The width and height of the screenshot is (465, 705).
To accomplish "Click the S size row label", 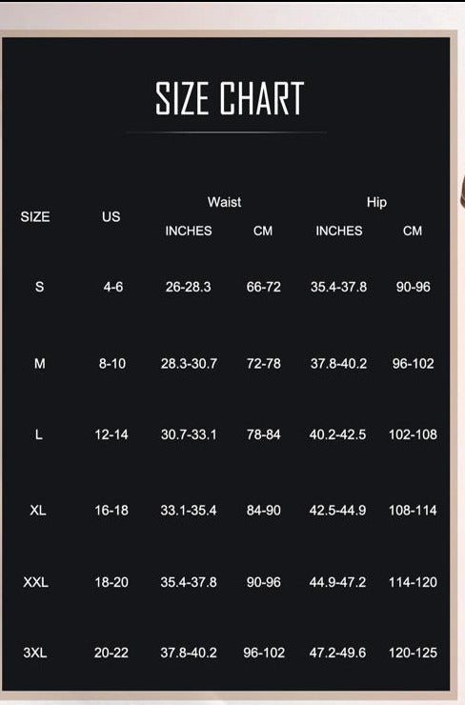I will pyautogui.click(x=40, y=287).
